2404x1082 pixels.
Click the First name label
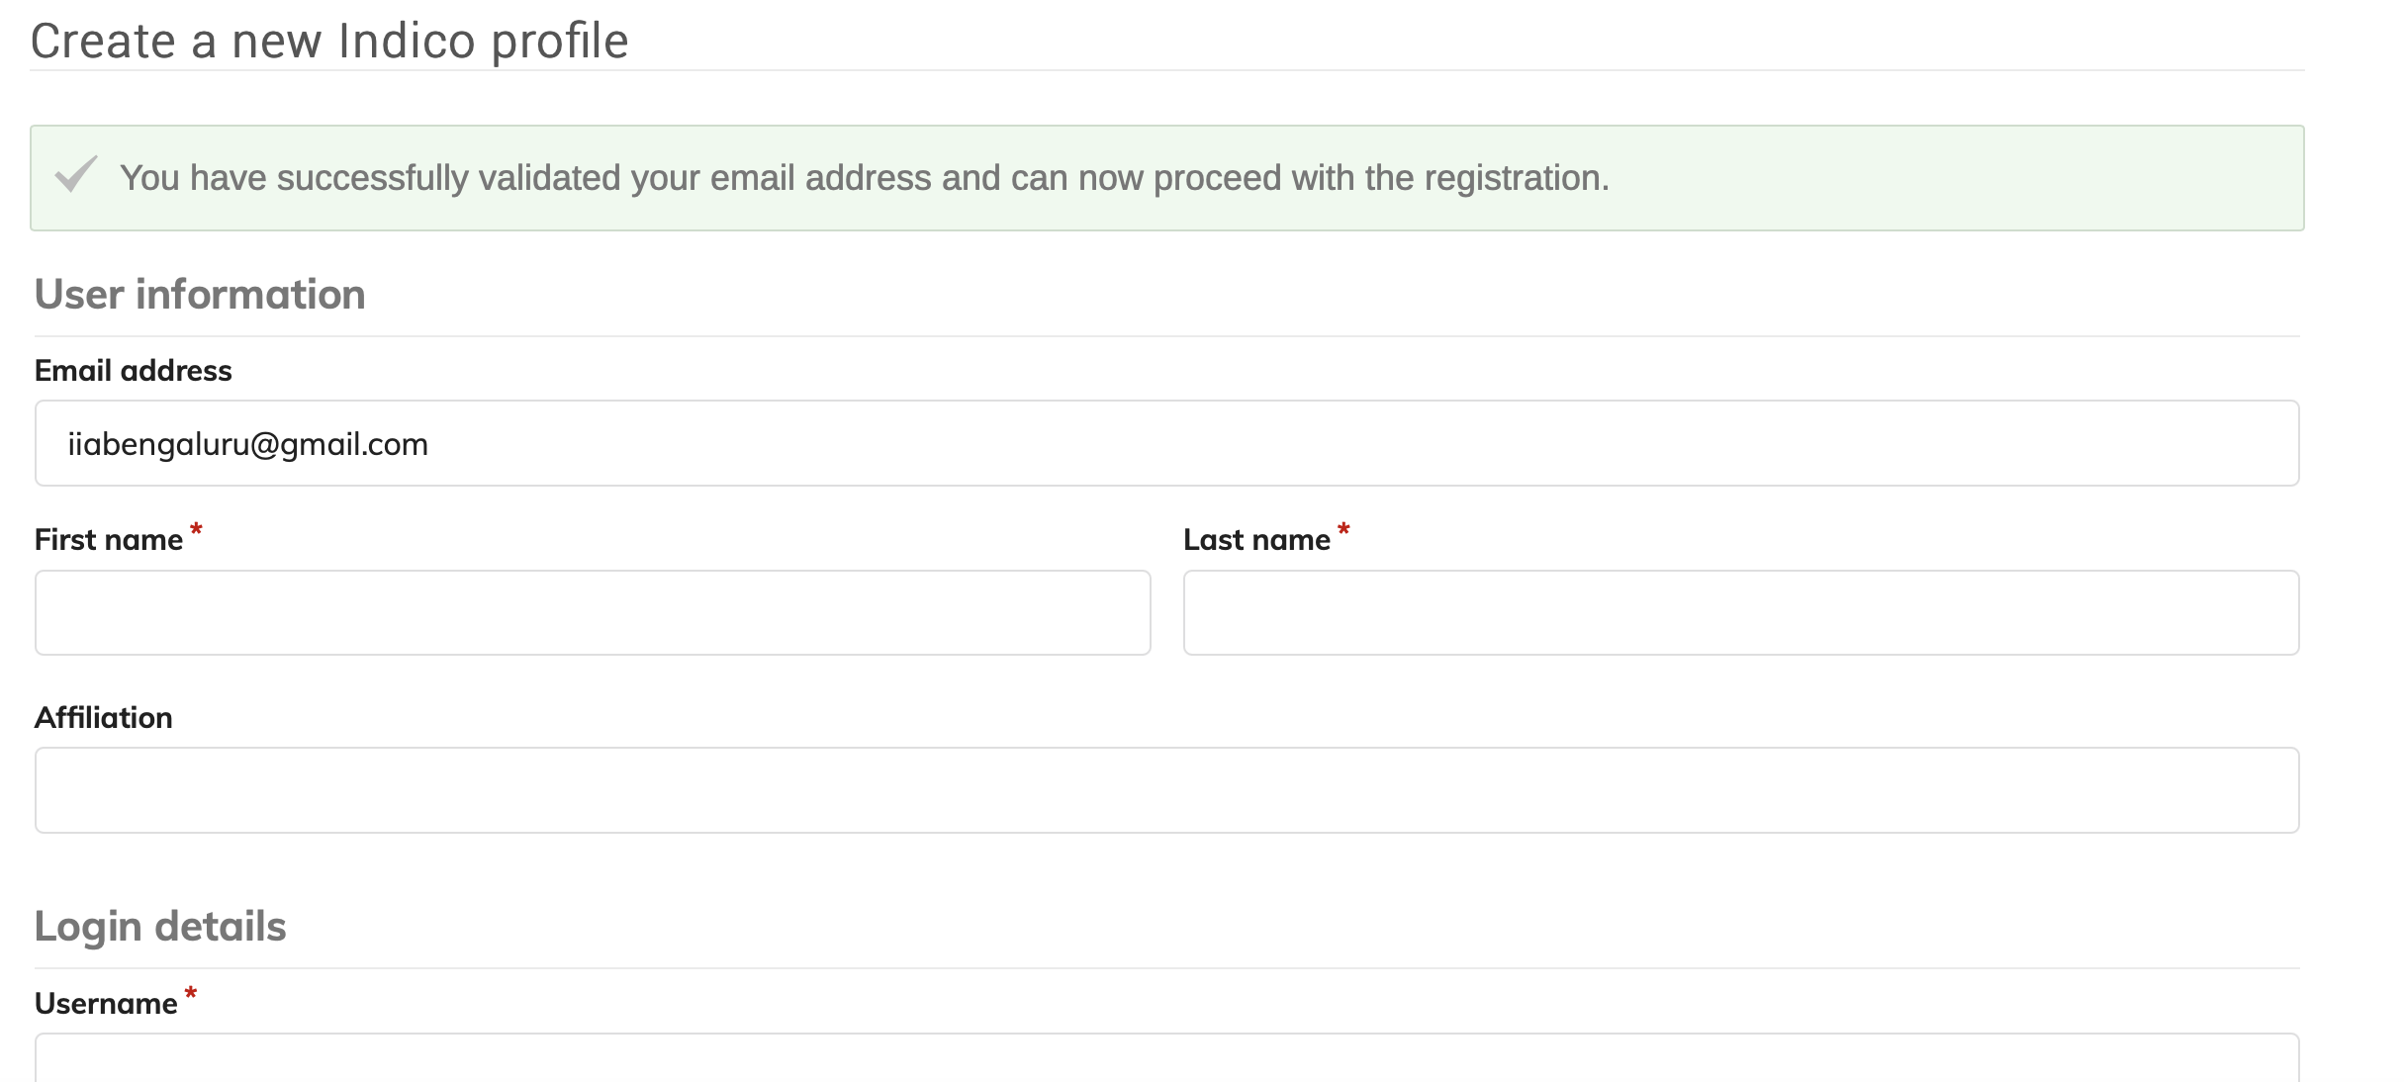coord(109,540)
